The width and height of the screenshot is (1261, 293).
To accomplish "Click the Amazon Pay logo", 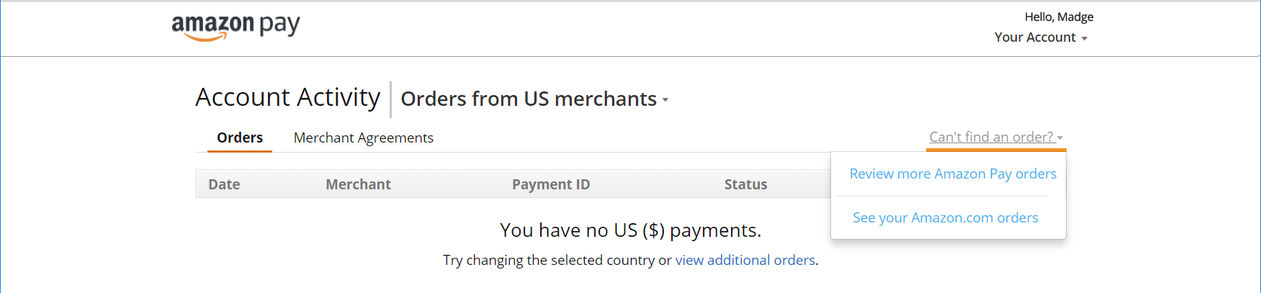I will point(235,27).
